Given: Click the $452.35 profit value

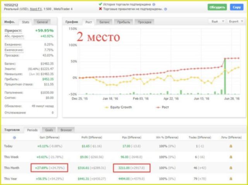Looking at the screenshot, I should [x=48, y=79].
